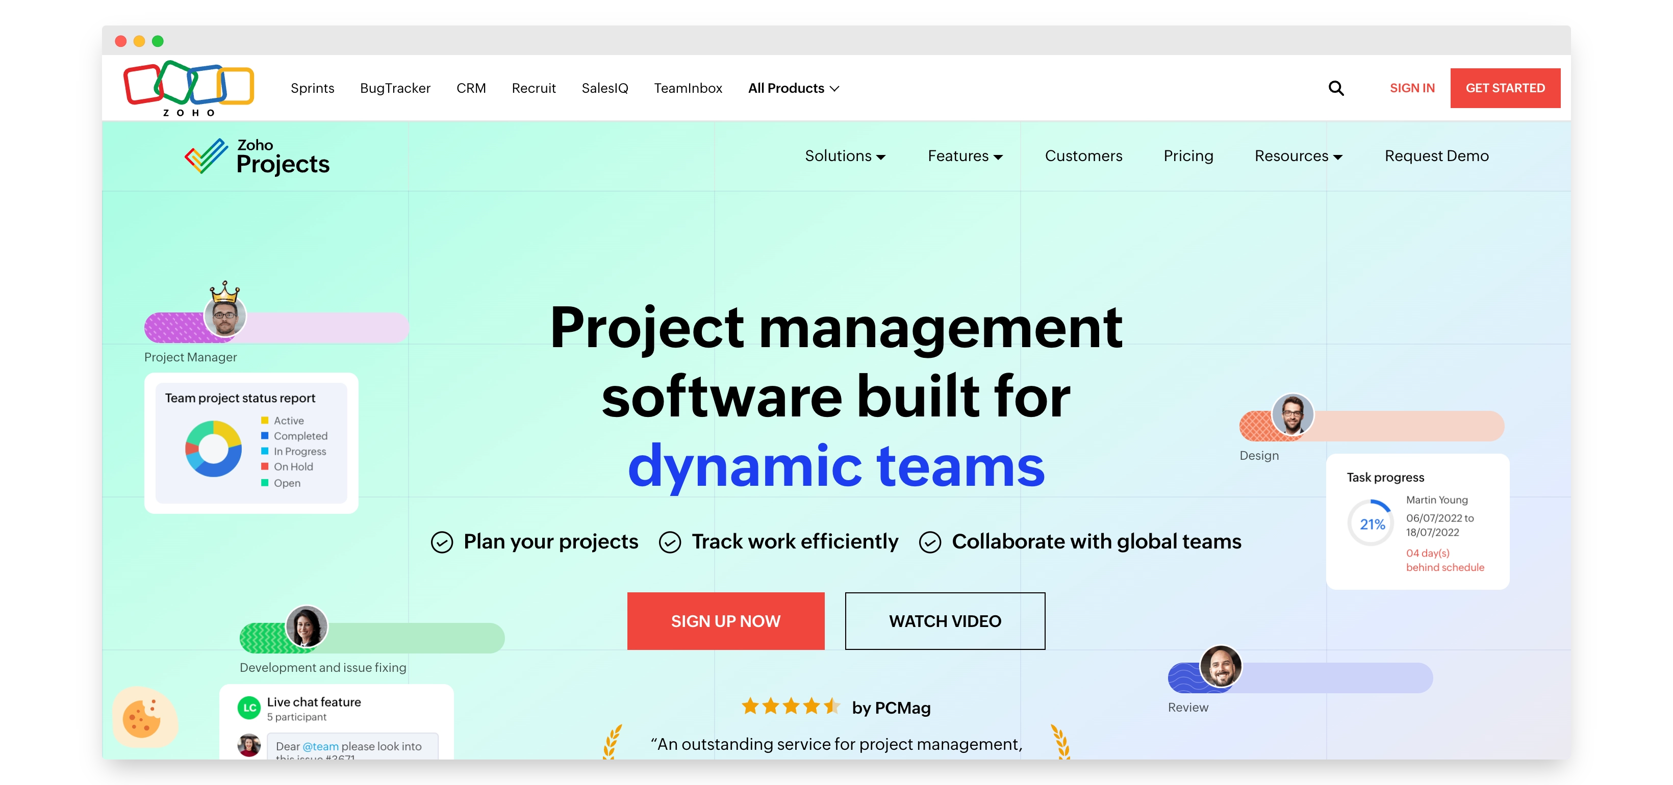Image resolution: width=1673 pixels, height=785 pixels.
Task: Click the SIGN UP NOW button
Action: 725,621
